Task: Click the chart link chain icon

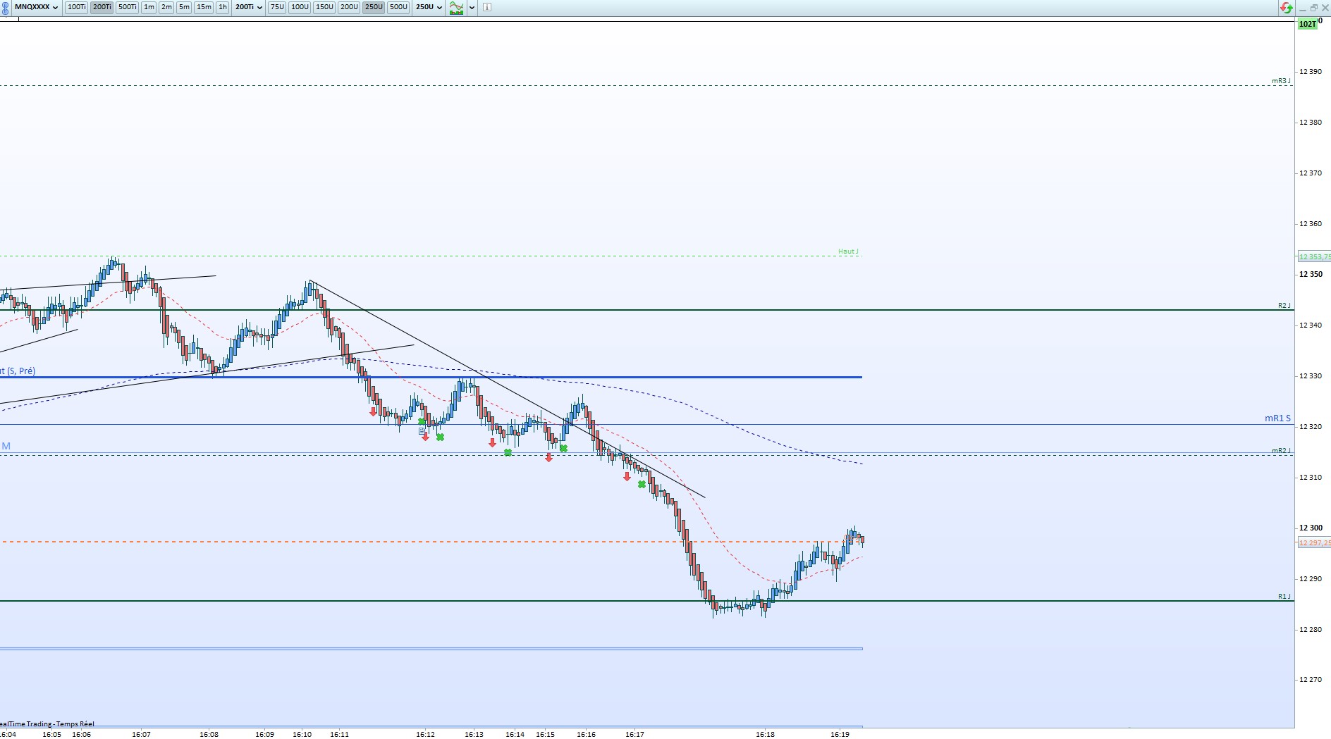Action: point(6,7)
